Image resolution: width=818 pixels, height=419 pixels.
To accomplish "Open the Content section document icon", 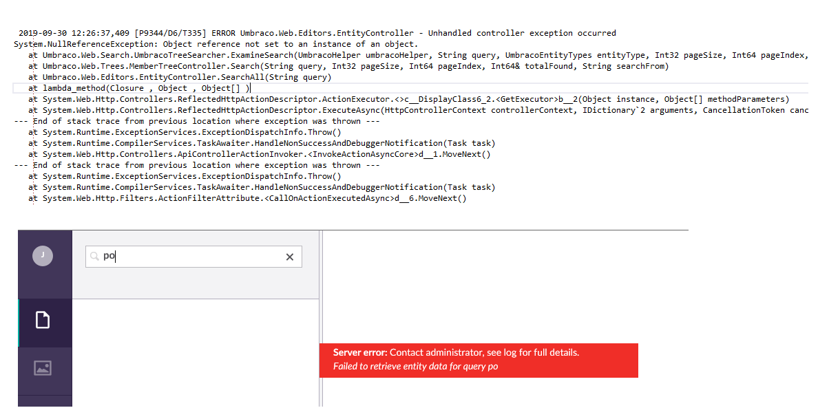I will 43,320.
